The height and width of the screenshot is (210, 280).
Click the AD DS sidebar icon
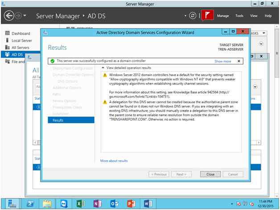point(7,54)
